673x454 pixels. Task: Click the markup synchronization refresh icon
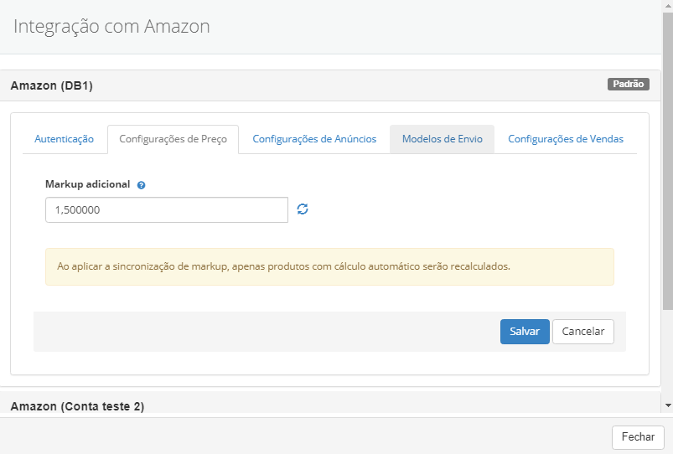[x=303, y=209]
